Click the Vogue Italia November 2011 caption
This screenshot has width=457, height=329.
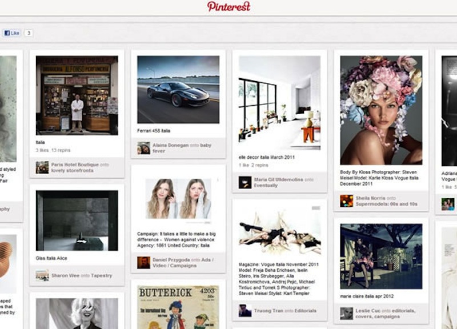[x=279, y=279]
